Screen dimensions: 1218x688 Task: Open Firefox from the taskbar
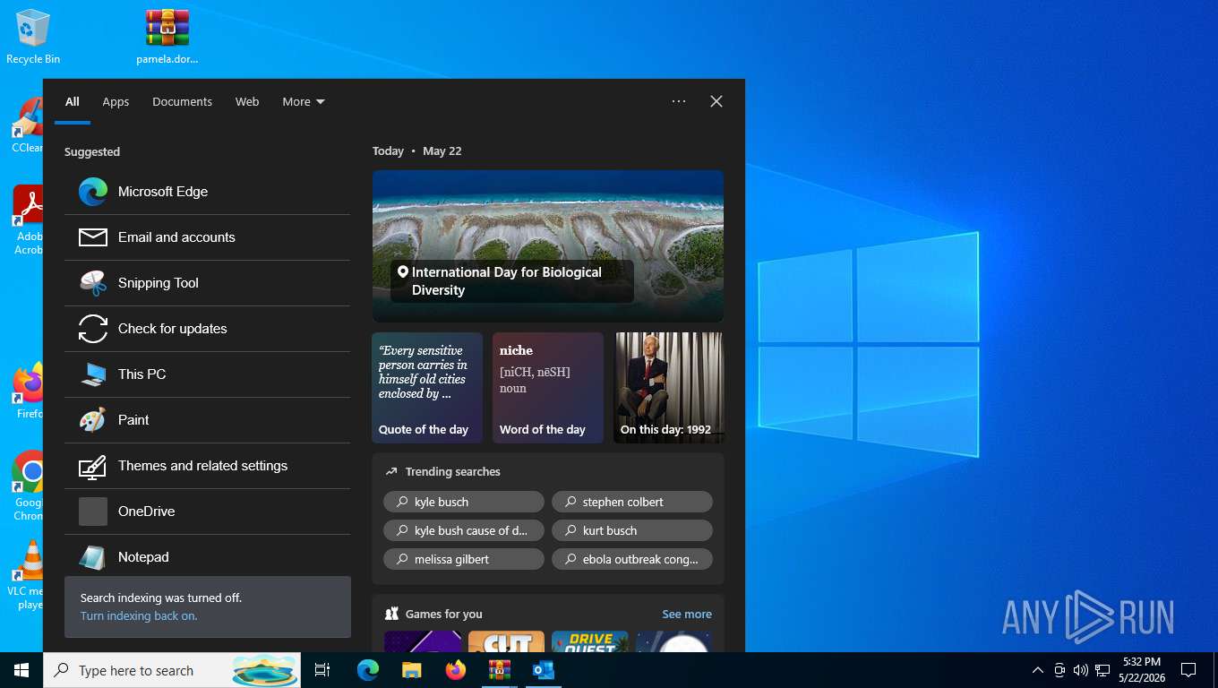456,670
